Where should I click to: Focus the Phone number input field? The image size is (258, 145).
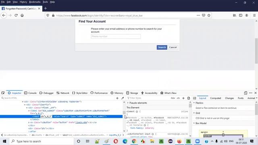[x=116, y=36]
